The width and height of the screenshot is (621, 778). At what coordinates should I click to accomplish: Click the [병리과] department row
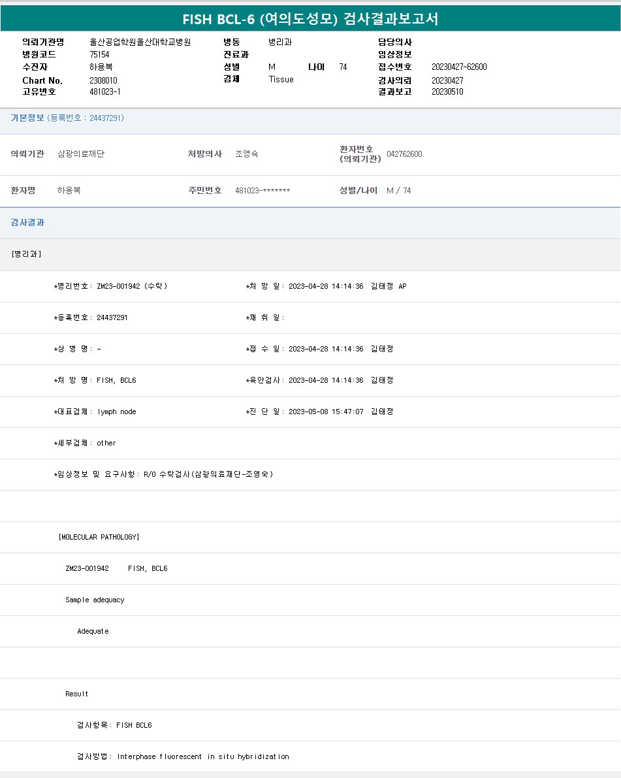(26, 254)
